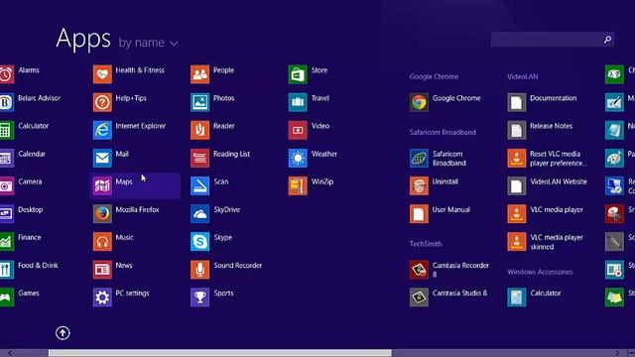This screenshot has width=635, height=357.
Task: Launch Camtasia Studio 8
Action: (x=448, y=297)
